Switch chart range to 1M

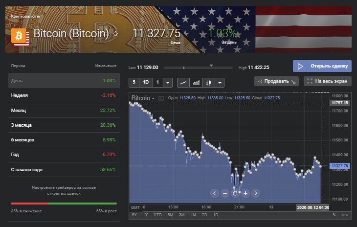coord(194,215)
